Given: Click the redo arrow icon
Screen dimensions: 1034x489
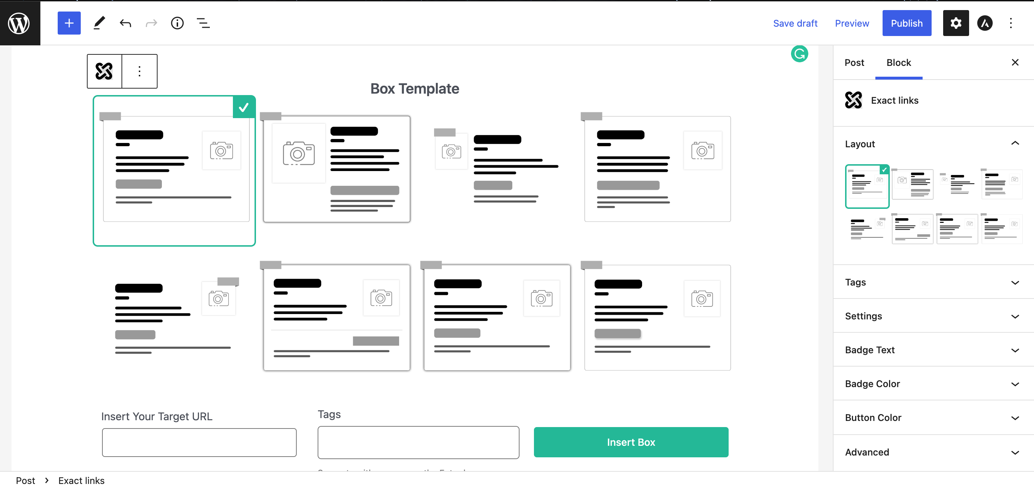Looking at the screenshot, I should click(150, 23).
